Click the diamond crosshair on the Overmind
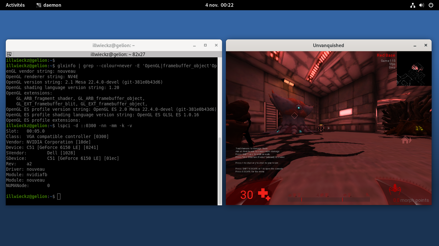 (294, 115)
